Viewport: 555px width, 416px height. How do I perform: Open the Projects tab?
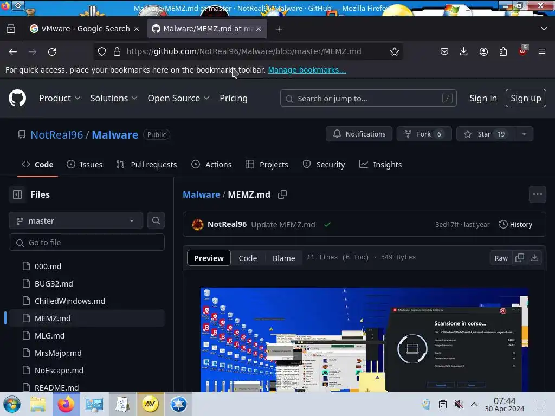pos(267,165)
